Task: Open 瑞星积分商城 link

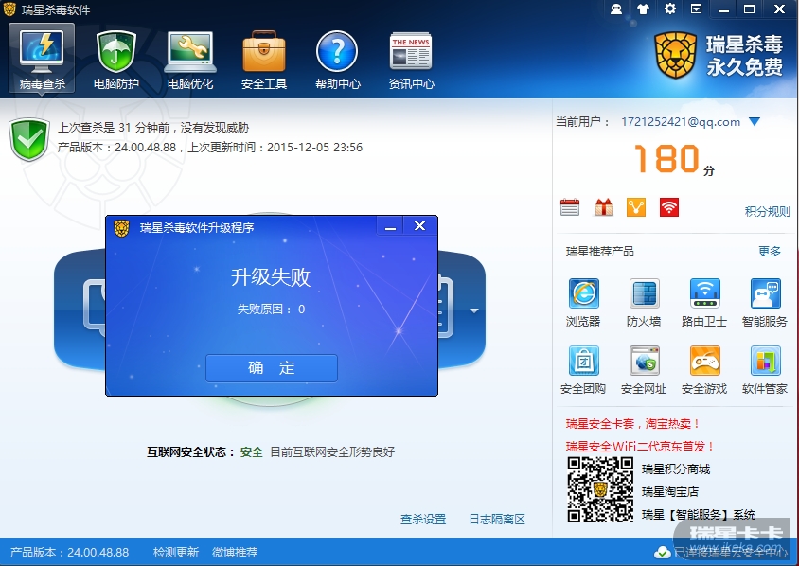Action: click(676, 469)
